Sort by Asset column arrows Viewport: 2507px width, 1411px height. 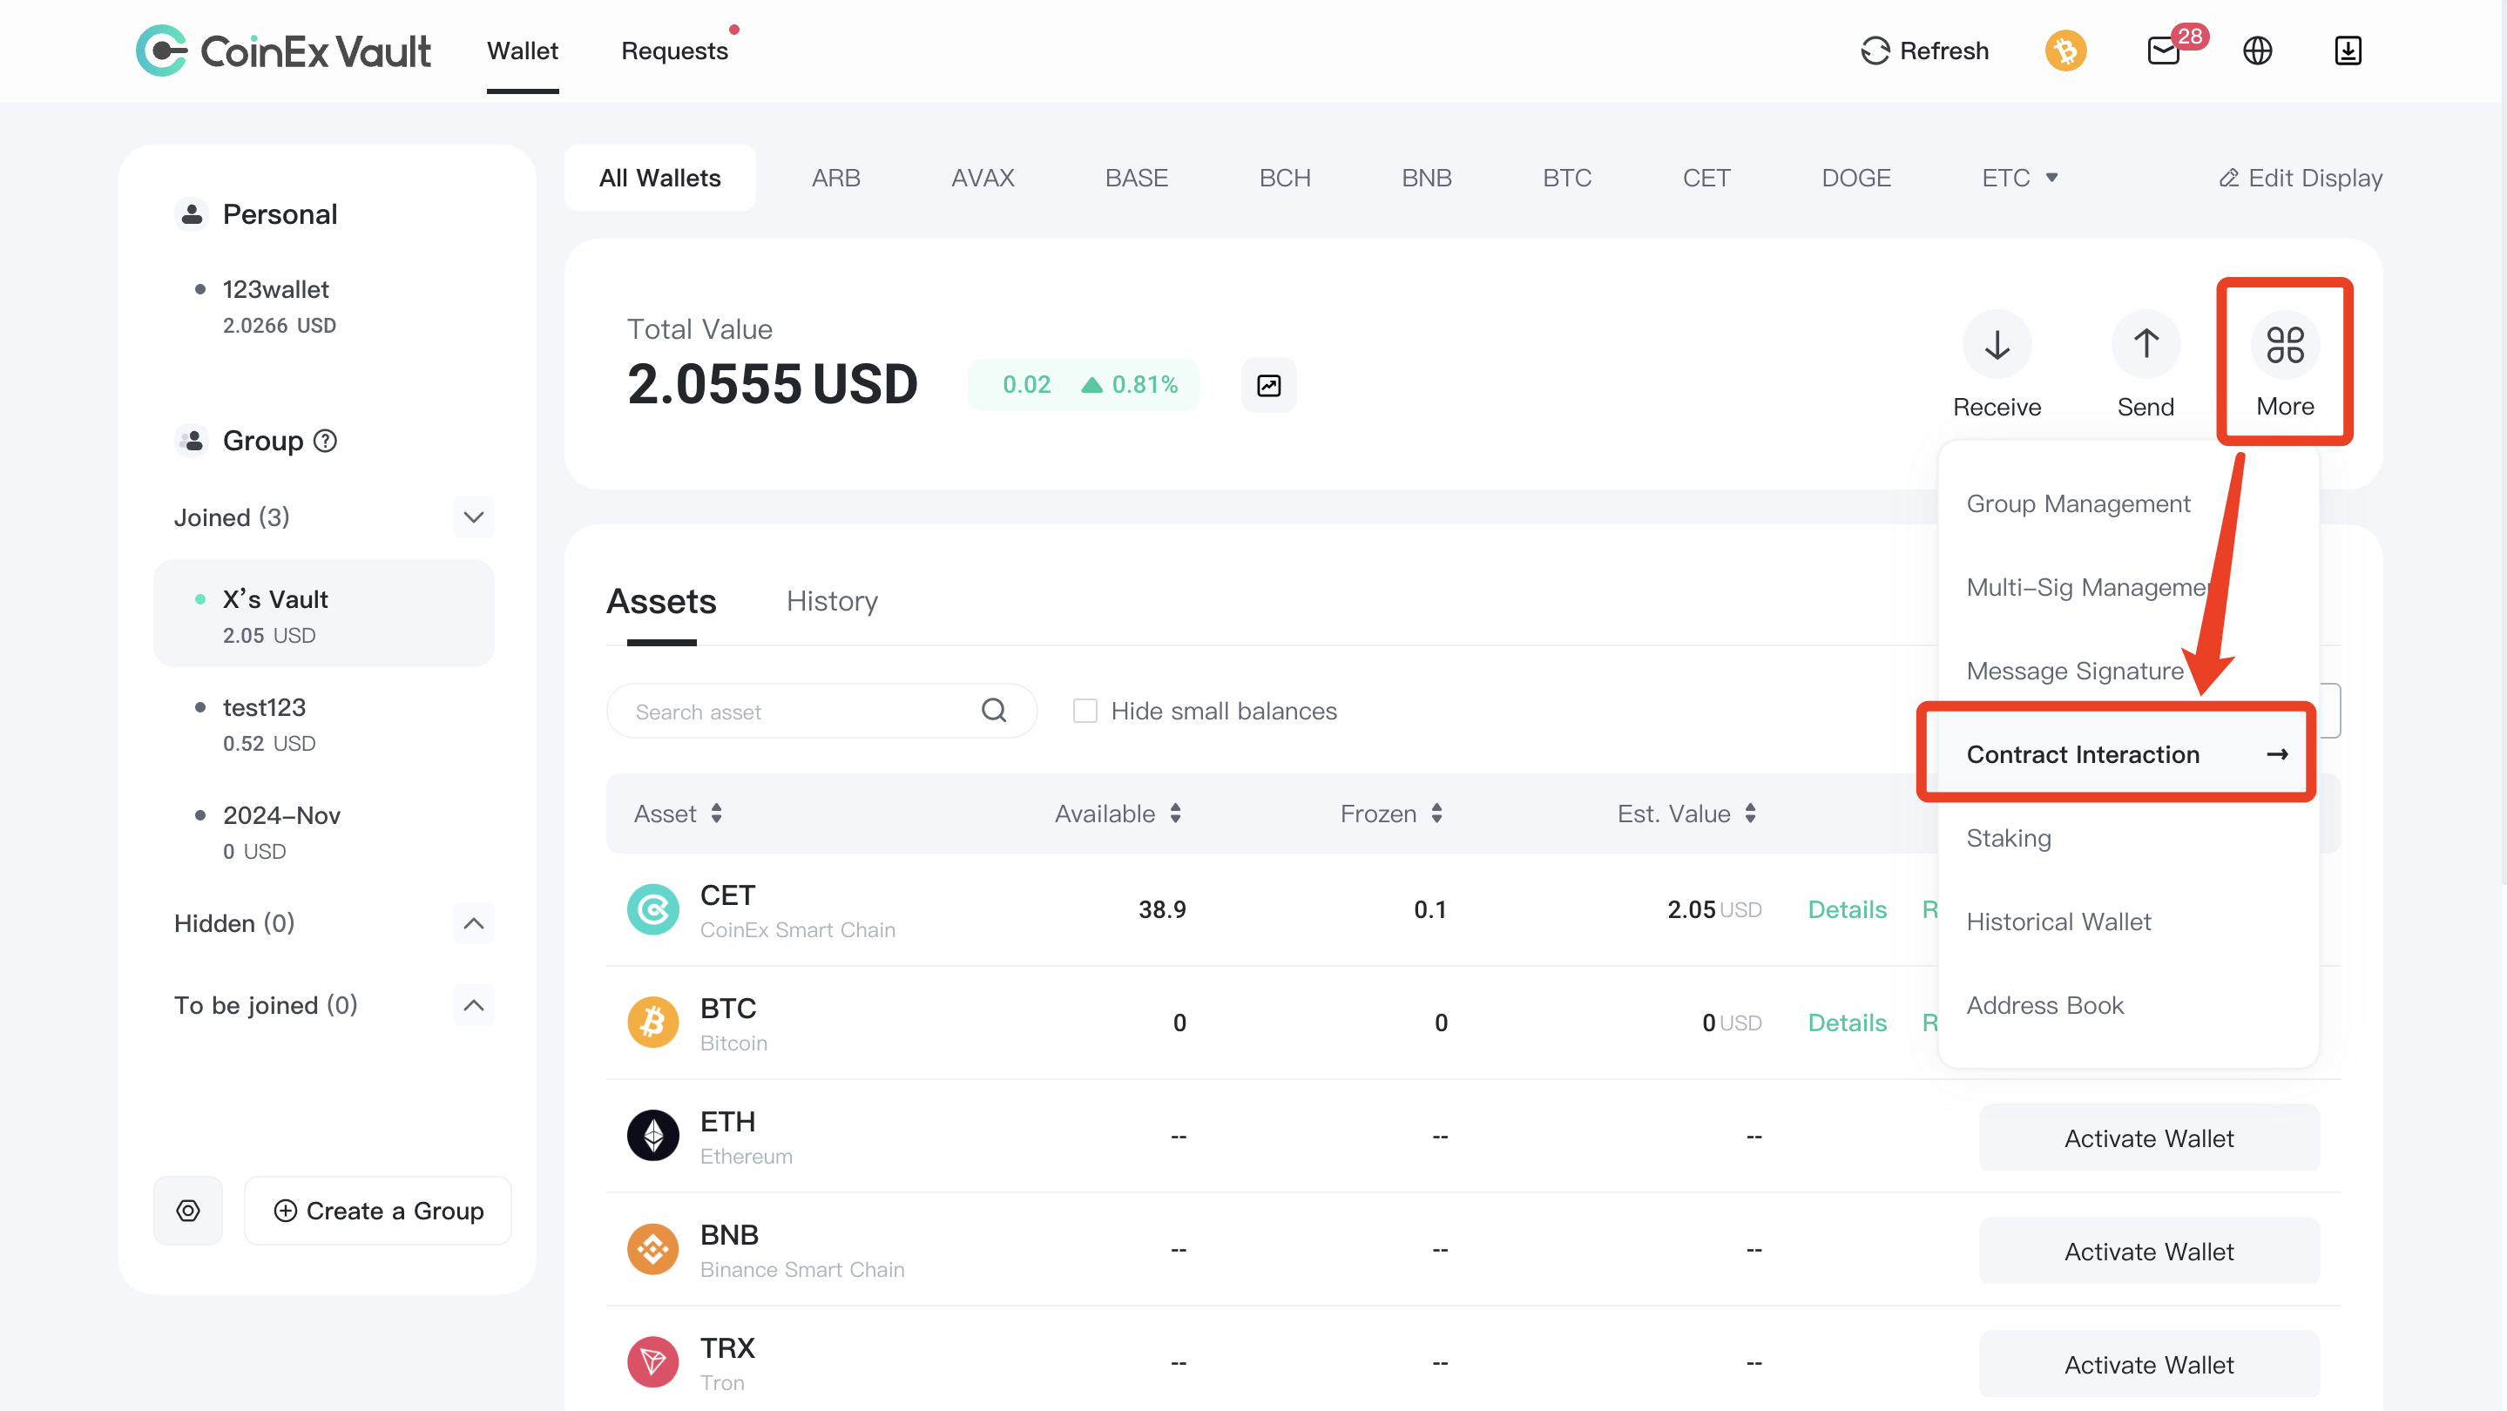[x=716, y=814]
